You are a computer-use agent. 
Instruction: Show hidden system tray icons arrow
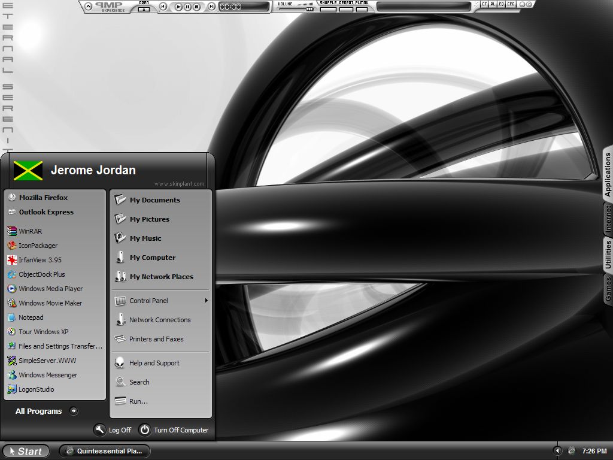(x=557, y=450)
